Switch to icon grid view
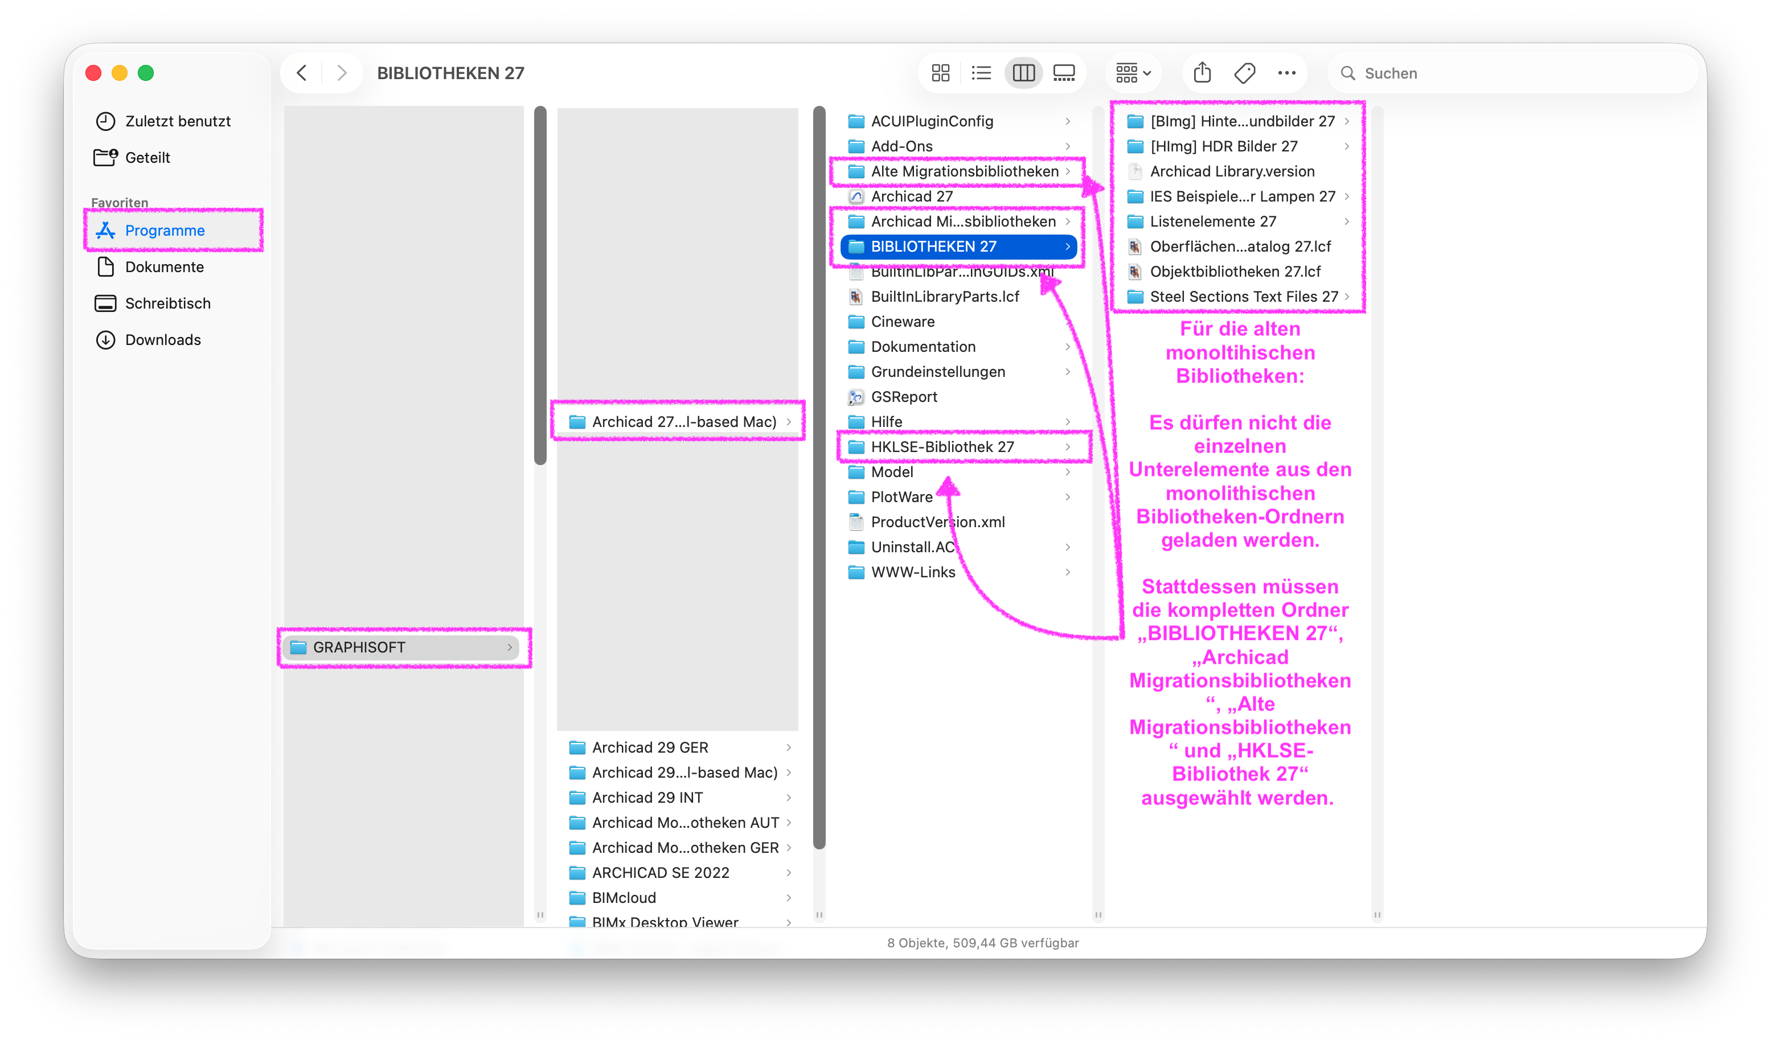Screen dimensions: 1771x1043 point(940,73)
